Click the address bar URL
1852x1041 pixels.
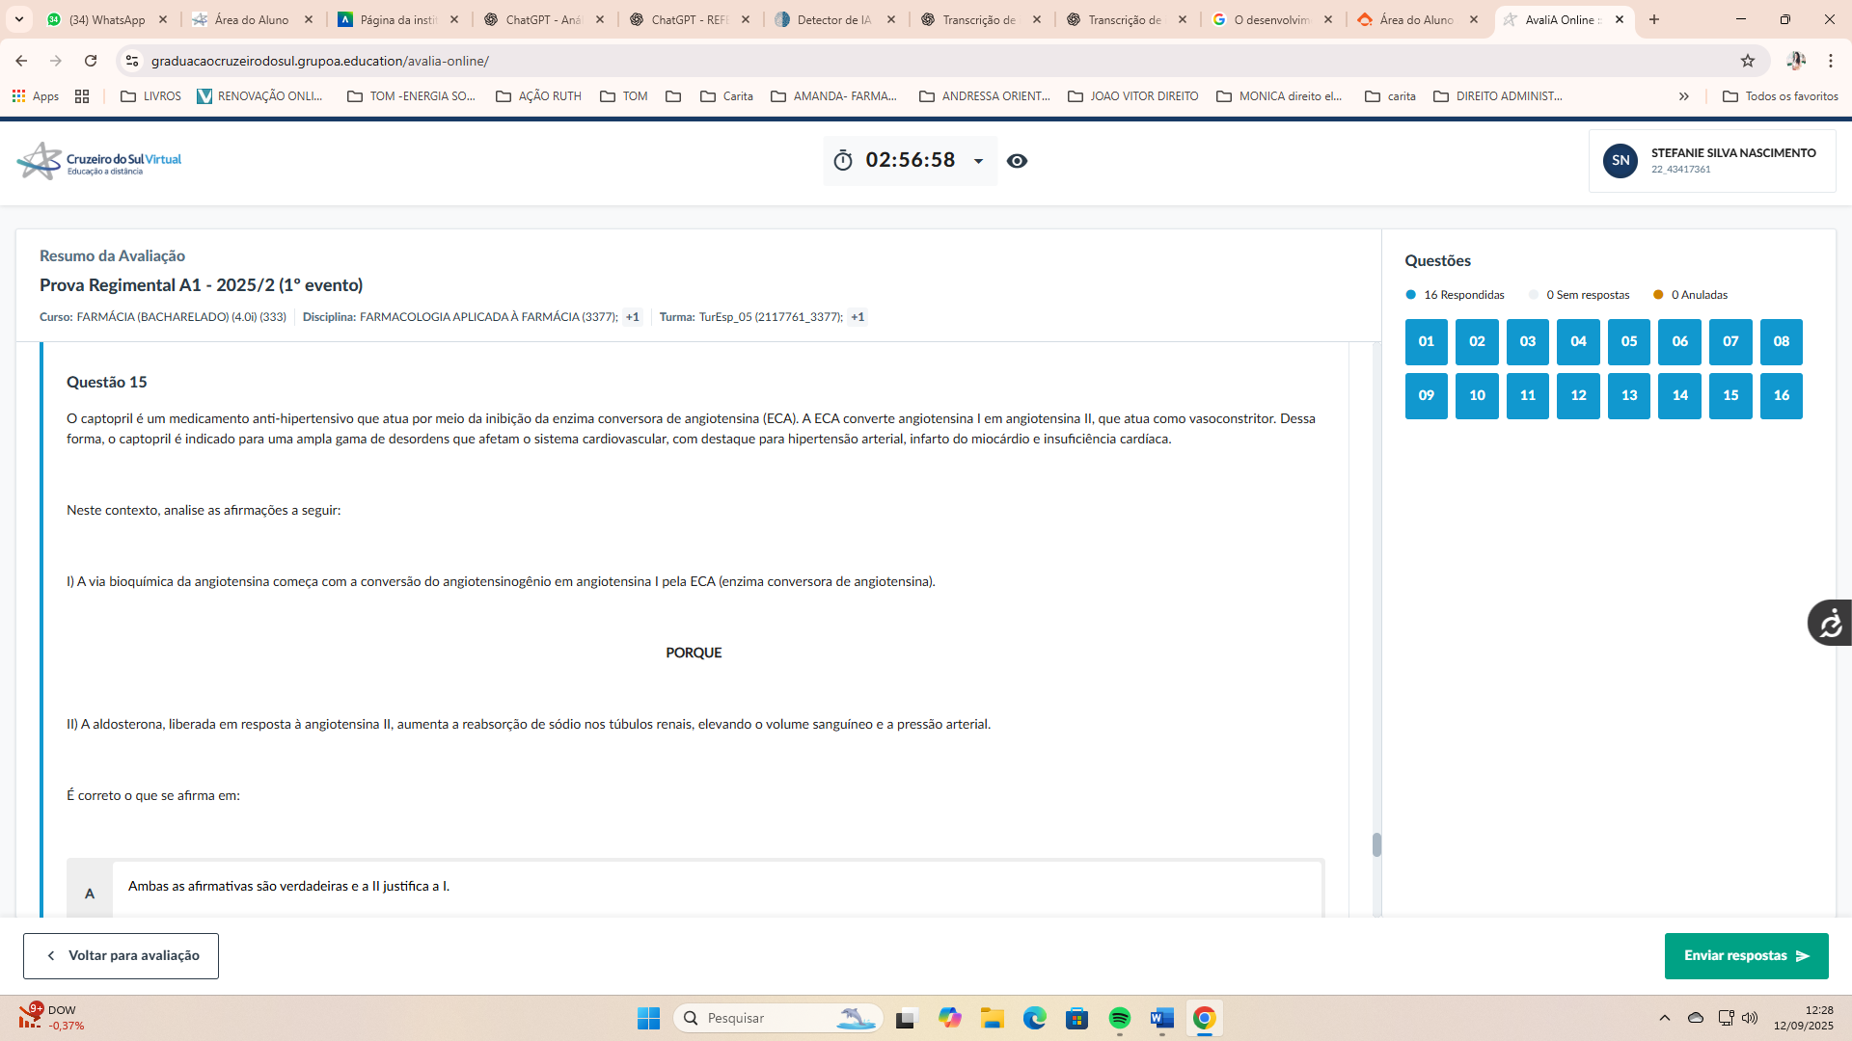point(320,61)
